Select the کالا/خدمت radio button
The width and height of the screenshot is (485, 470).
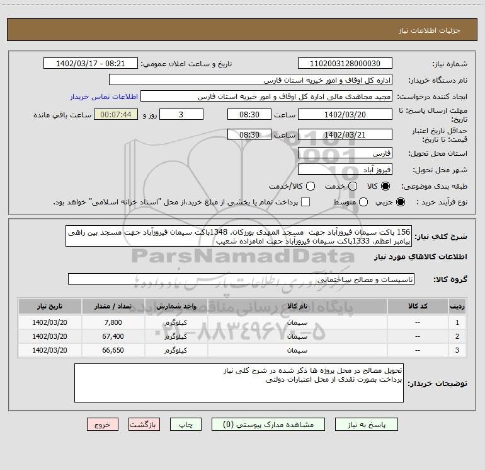(311, 186)
